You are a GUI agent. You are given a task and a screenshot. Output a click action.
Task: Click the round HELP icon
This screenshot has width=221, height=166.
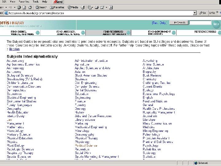point(216,24)
